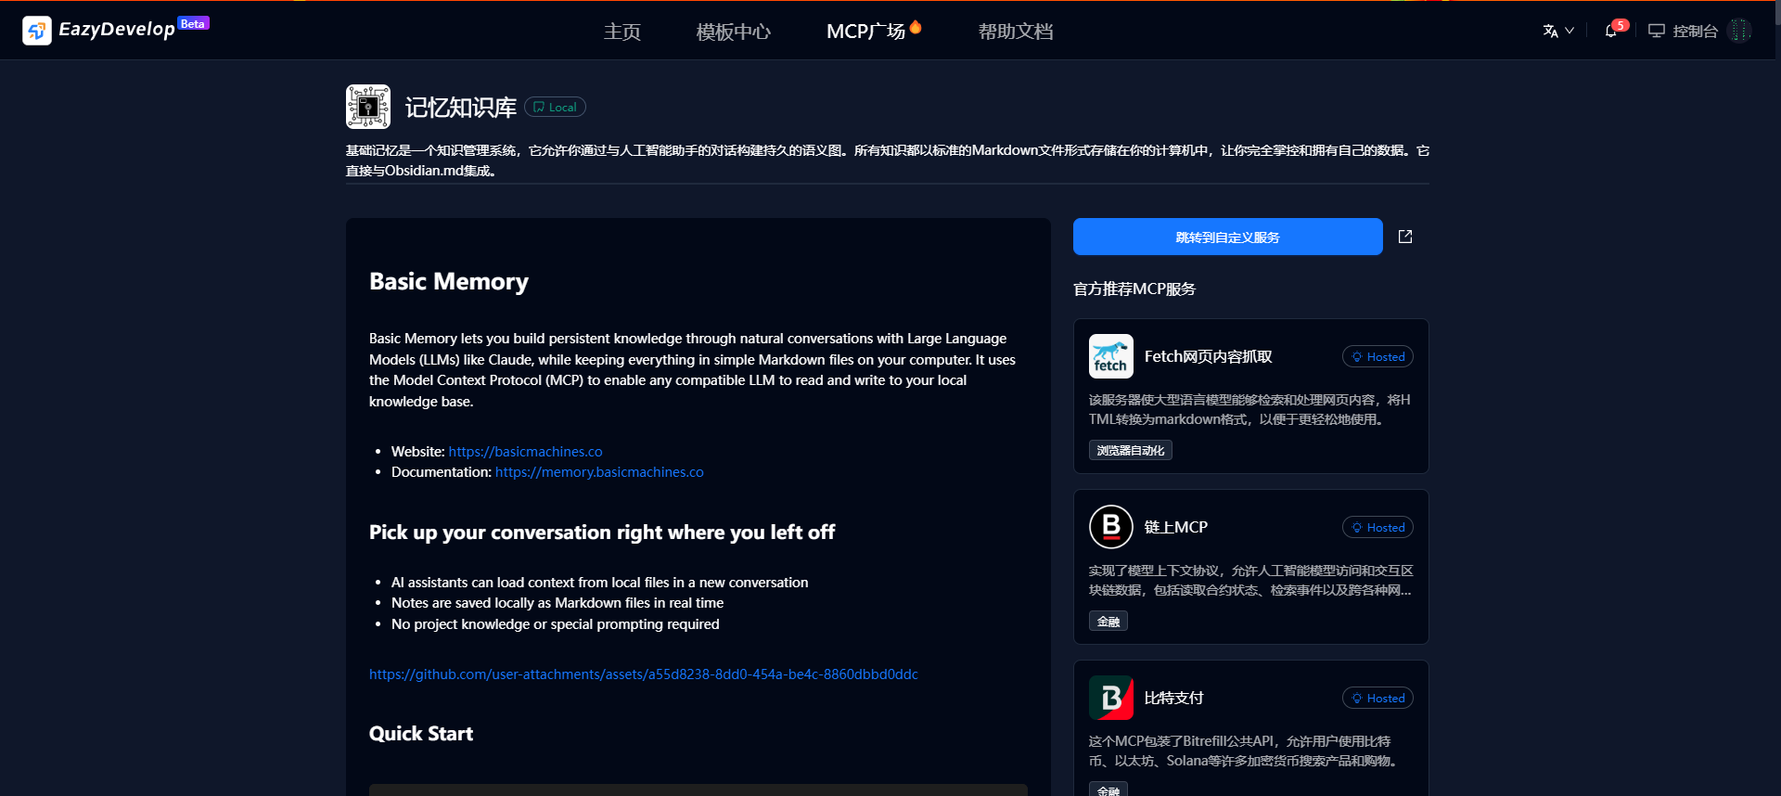
Task: Open the Fetch service dog icon
Action: (1110, 356)
